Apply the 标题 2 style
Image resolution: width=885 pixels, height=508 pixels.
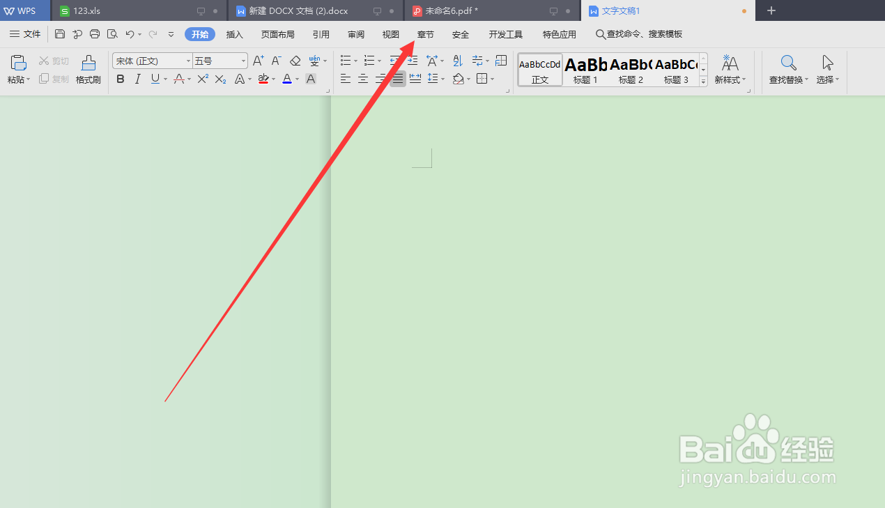(x=631, y=70)
